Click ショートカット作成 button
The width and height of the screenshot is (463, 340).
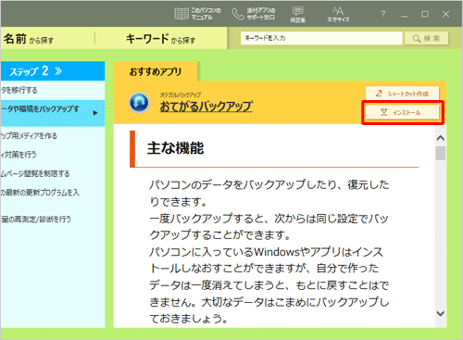(403, 94)
